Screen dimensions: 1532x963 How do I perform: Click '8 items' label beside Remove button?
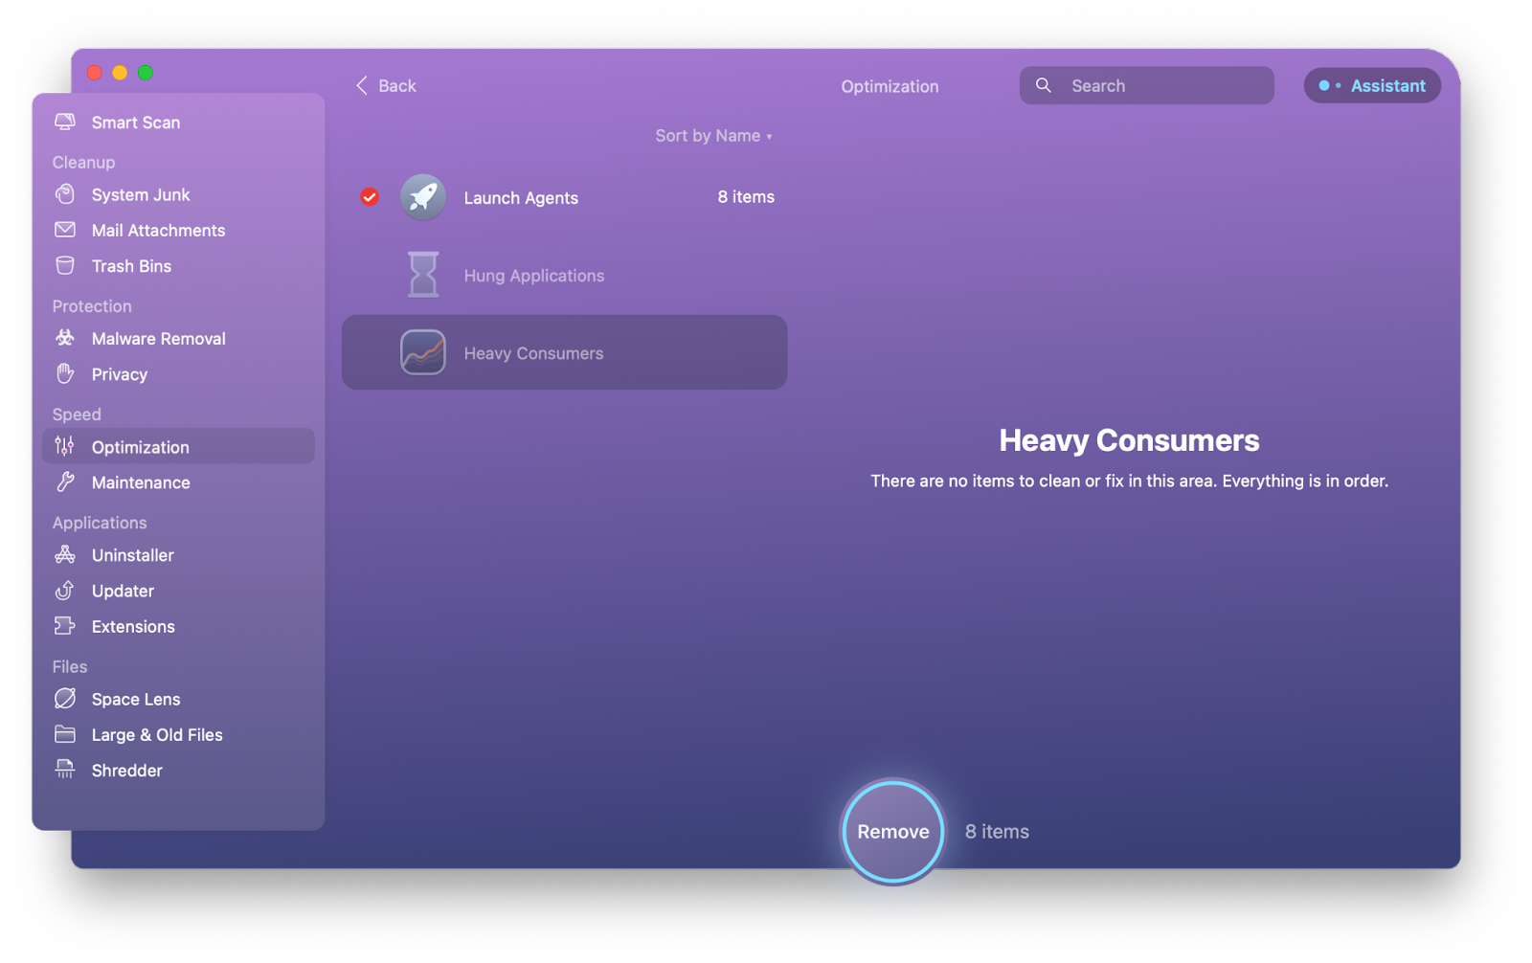click(997, 831)
